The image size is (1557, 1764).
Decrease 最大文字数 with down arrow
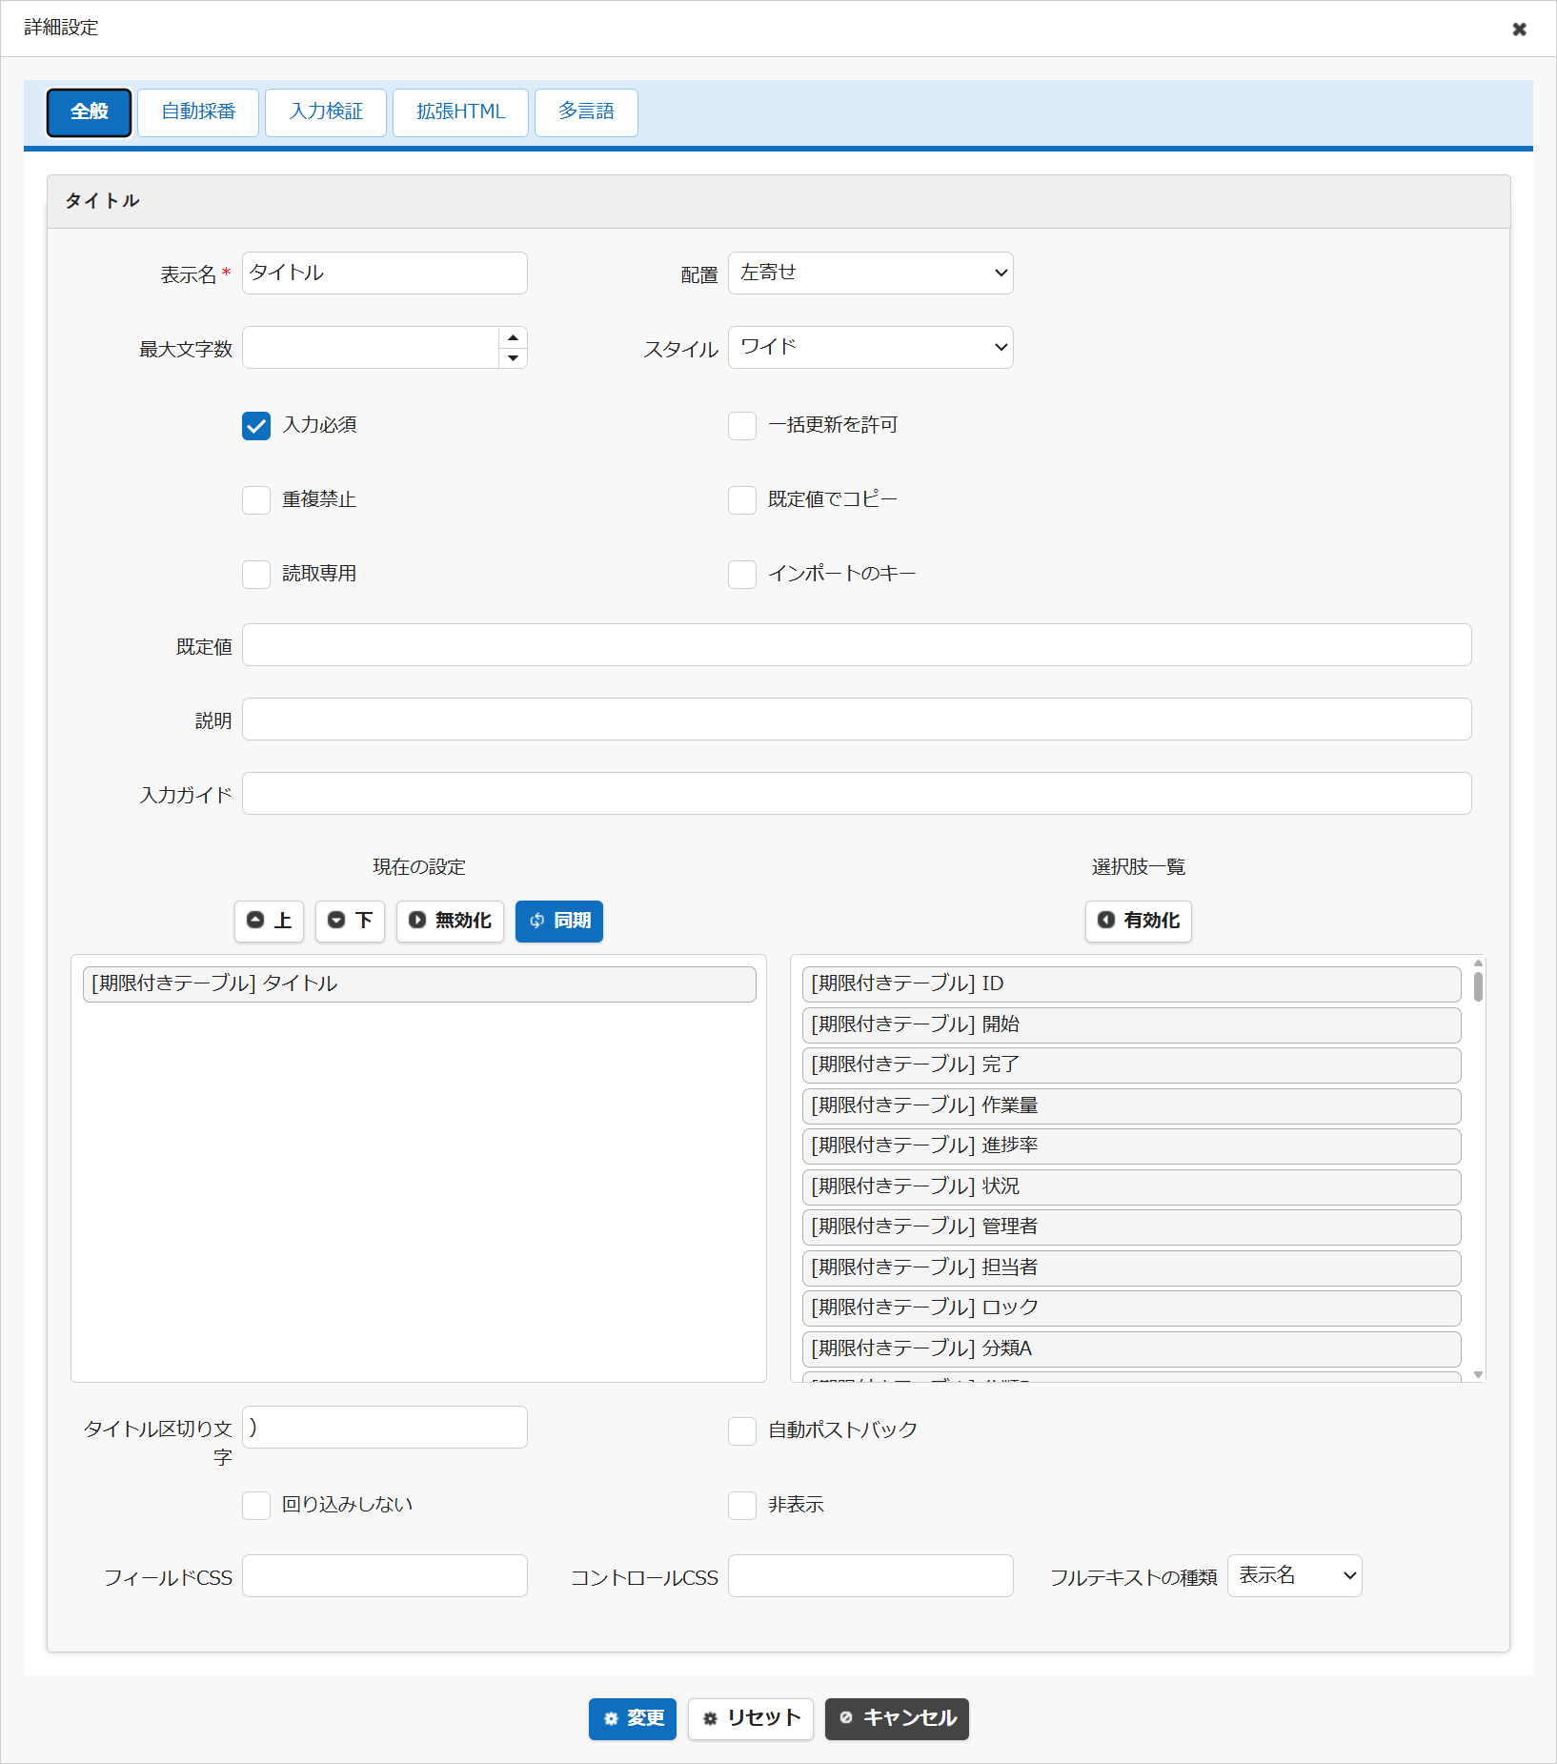(513, 357)
